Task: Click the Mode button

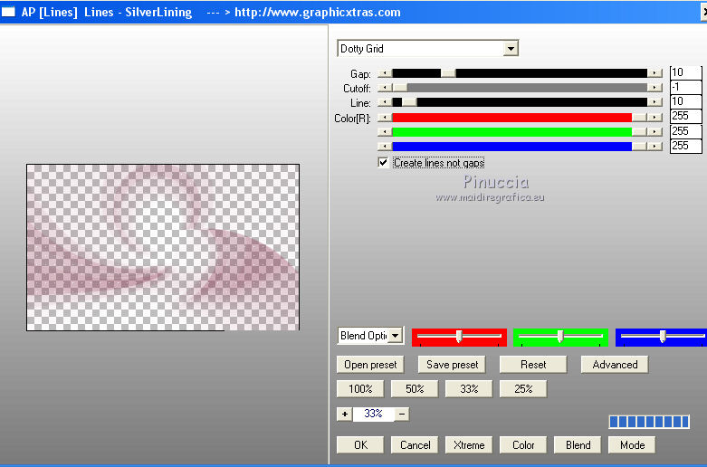Action: 632,445
